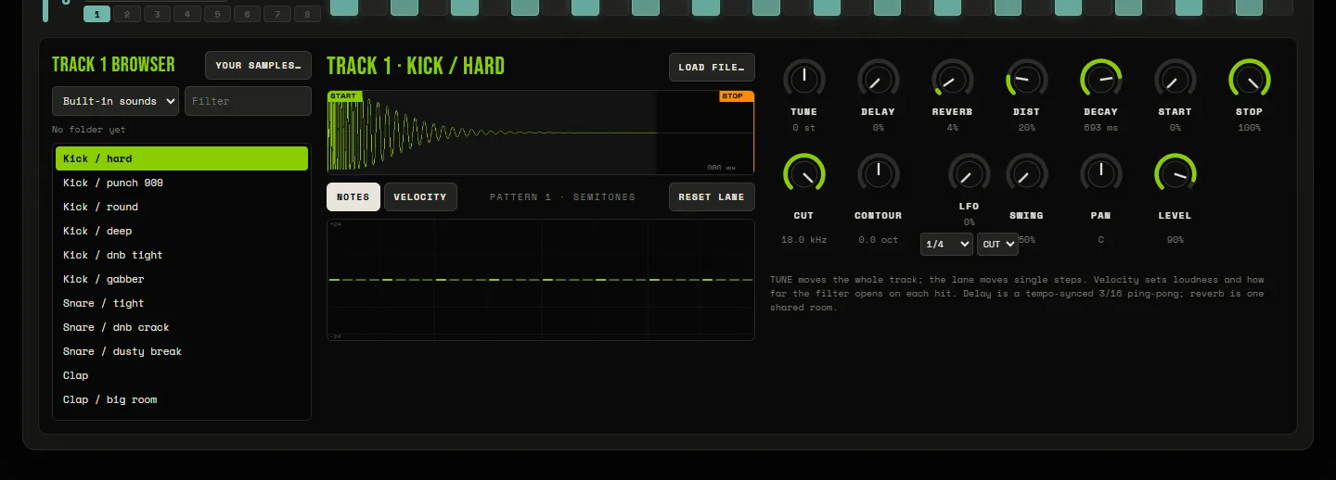Select the Clap sample
Viewport: 1336px width, 480px height.
coord(182,375)
